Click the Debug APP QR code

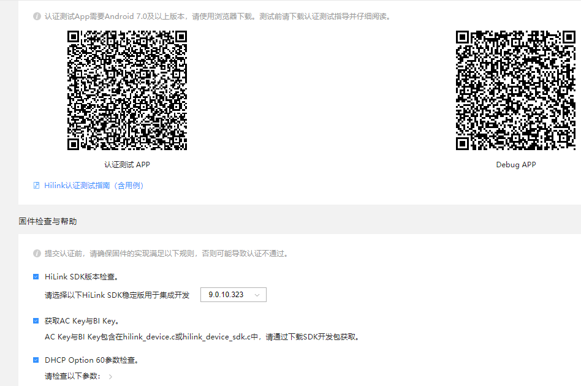(515, 89)
